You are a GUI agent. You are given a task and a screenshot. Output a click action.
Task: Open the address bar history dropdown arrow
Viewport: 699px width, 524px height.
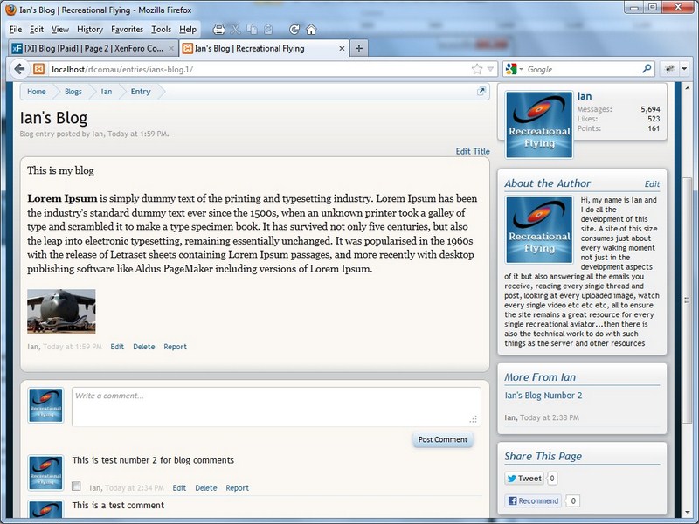pos(490,69)
